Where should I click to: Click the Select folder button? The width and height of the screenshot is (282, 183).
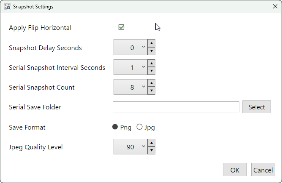[257, 107]
